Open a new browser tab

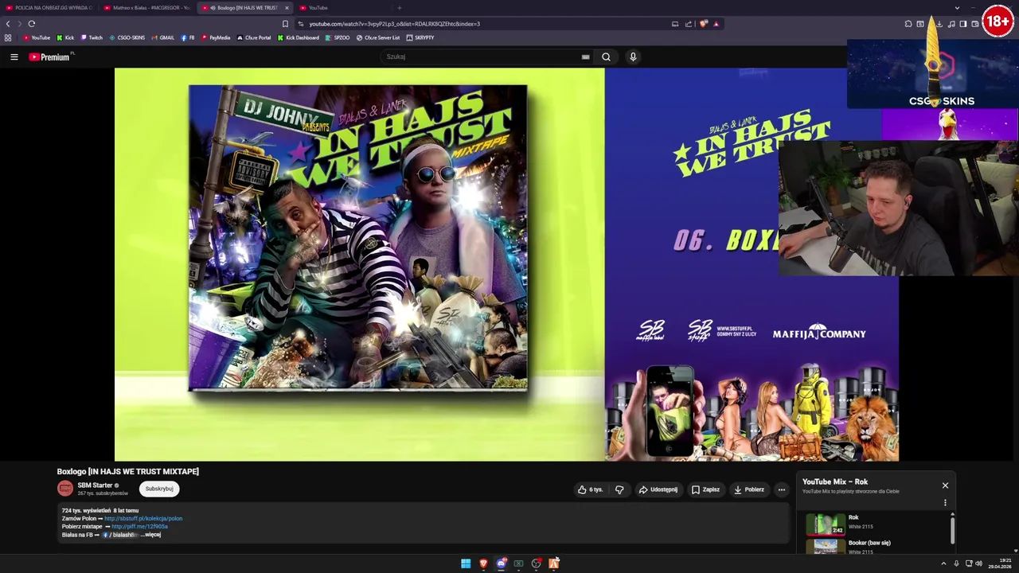[399, 8]
